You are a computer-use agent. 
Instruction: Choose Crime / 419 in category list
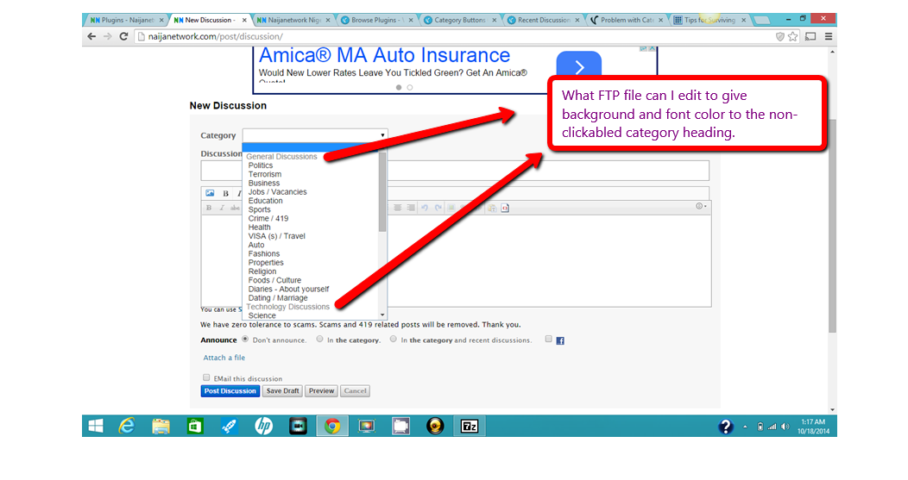click(x=268, y=219)
